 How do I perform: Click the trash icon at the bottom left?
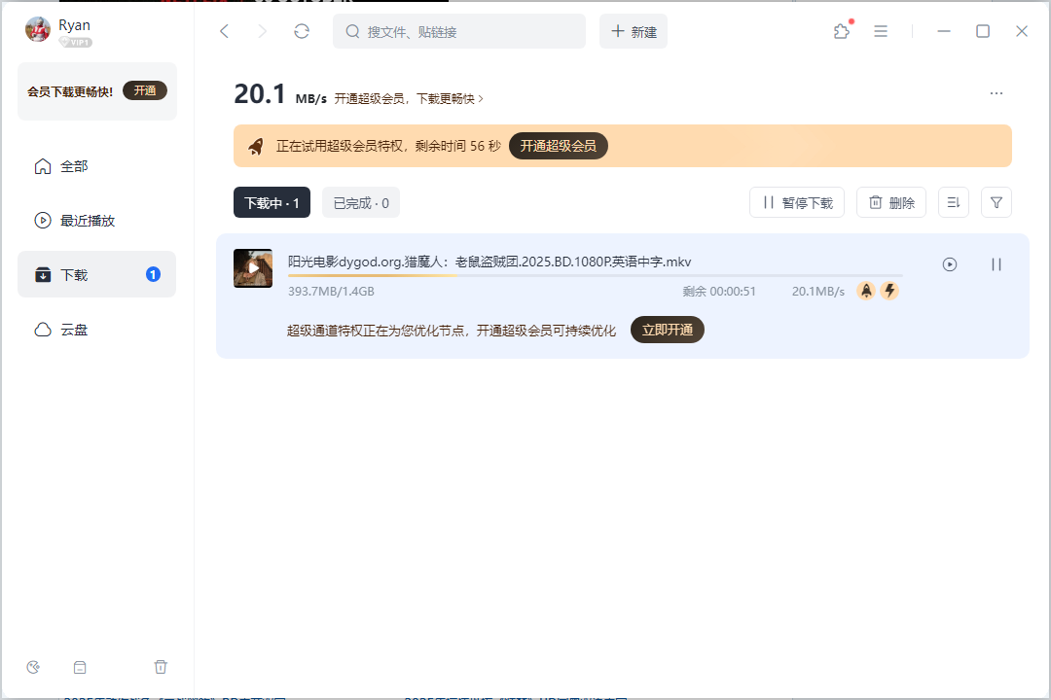(x=161, y=667)
